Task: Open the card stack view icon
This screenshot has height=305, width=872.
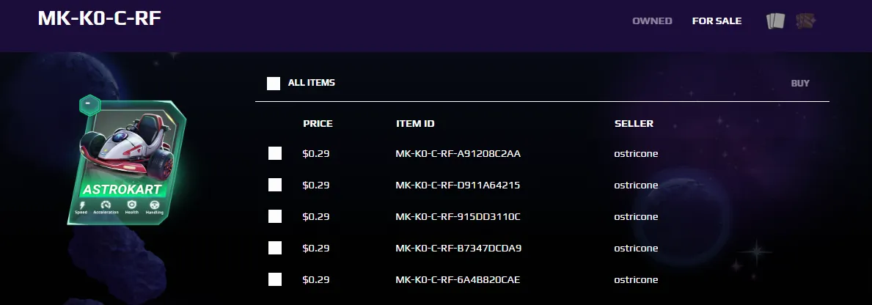Action: click(x=775, y=21)
